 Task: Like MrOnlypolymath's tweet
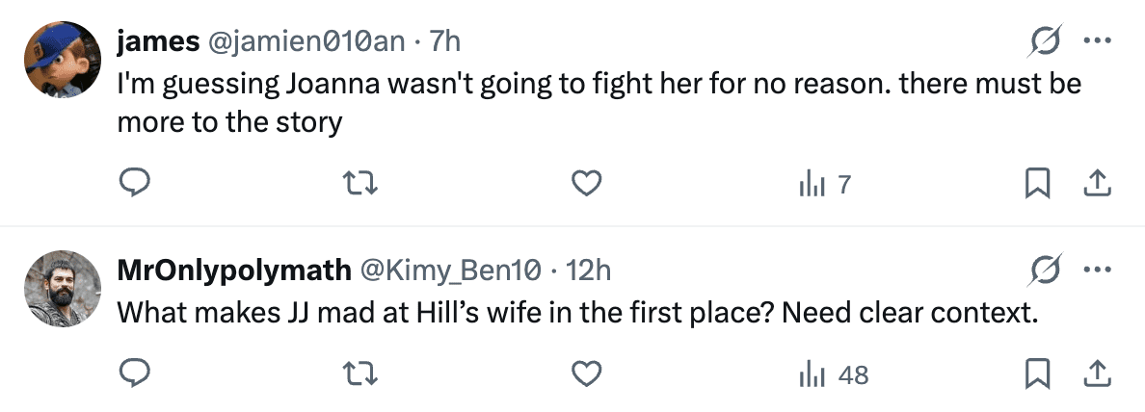[x=587, y=373]
